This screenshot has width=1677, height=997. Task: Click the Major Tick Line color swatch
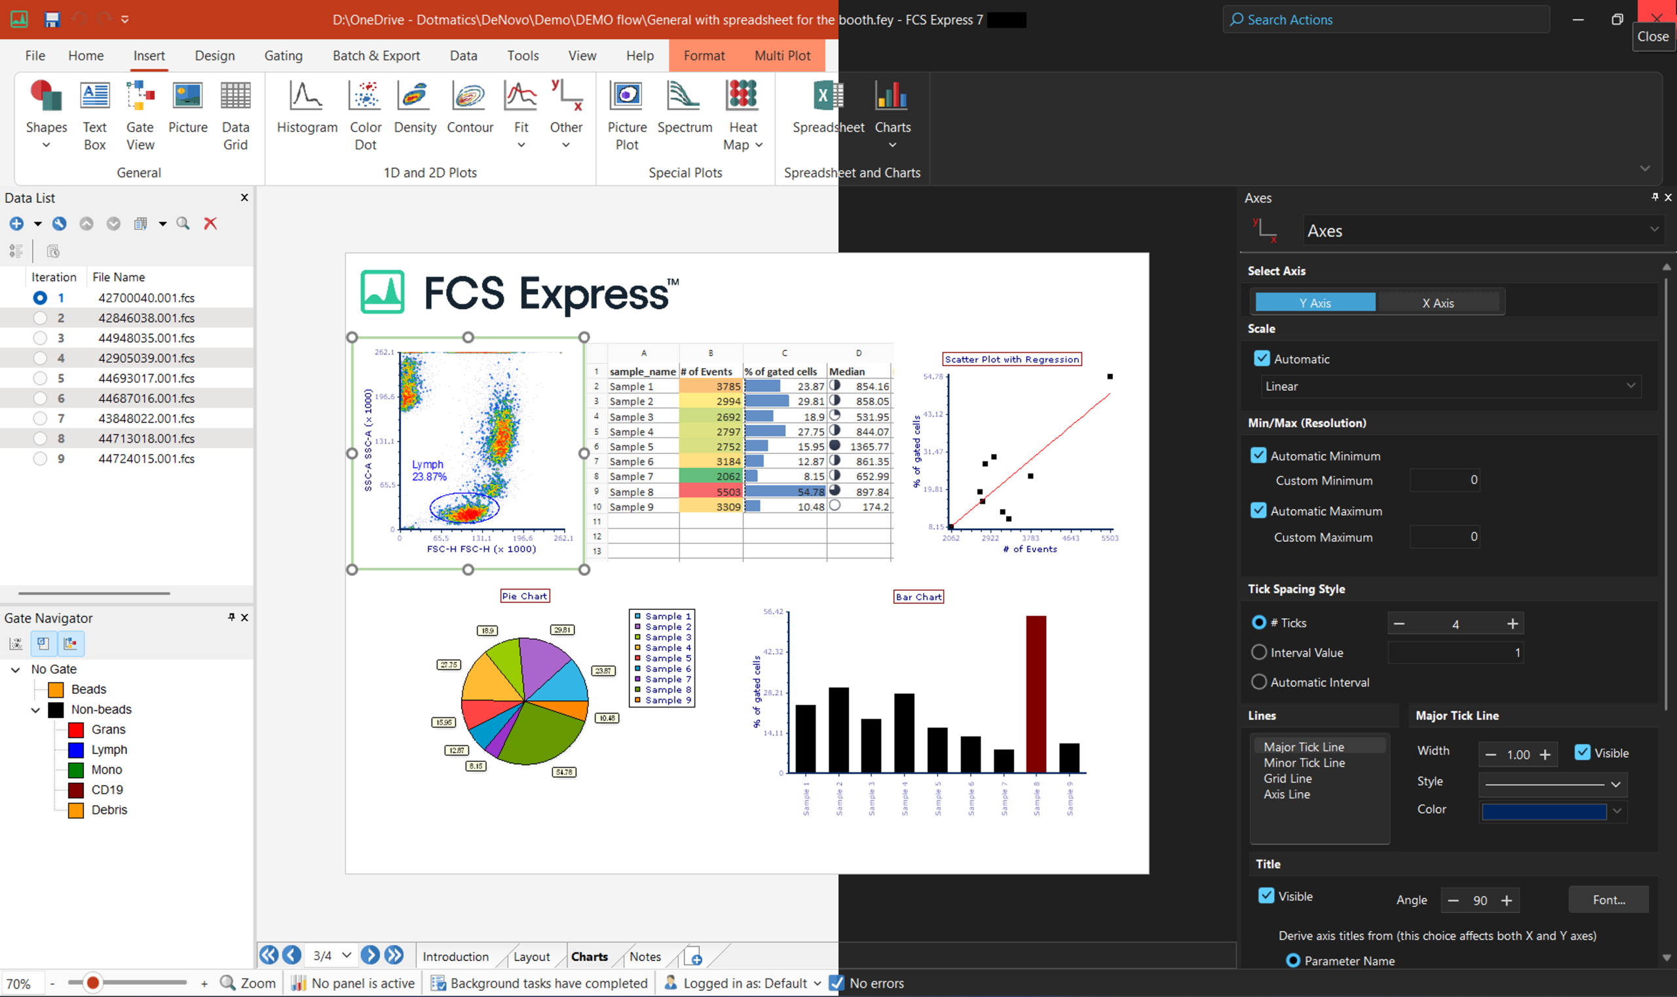[x=1543, y=812]
